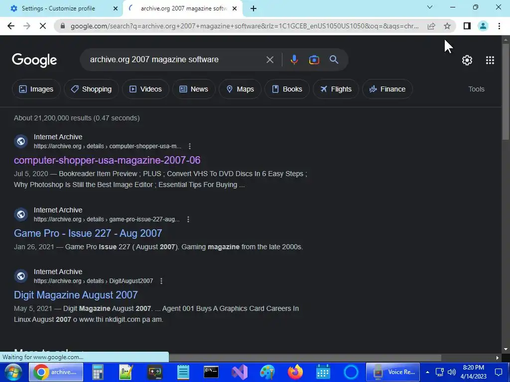
Task: Filter results by Shopping
Action: pyautogui.click(x=91, y=89)
